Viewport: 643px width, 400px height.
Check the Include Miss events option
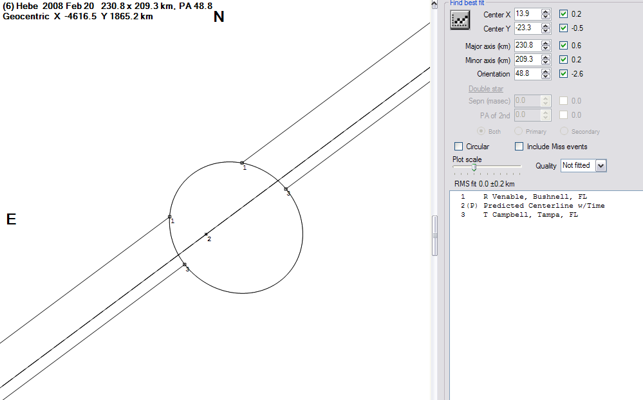(x=519, y=147)
